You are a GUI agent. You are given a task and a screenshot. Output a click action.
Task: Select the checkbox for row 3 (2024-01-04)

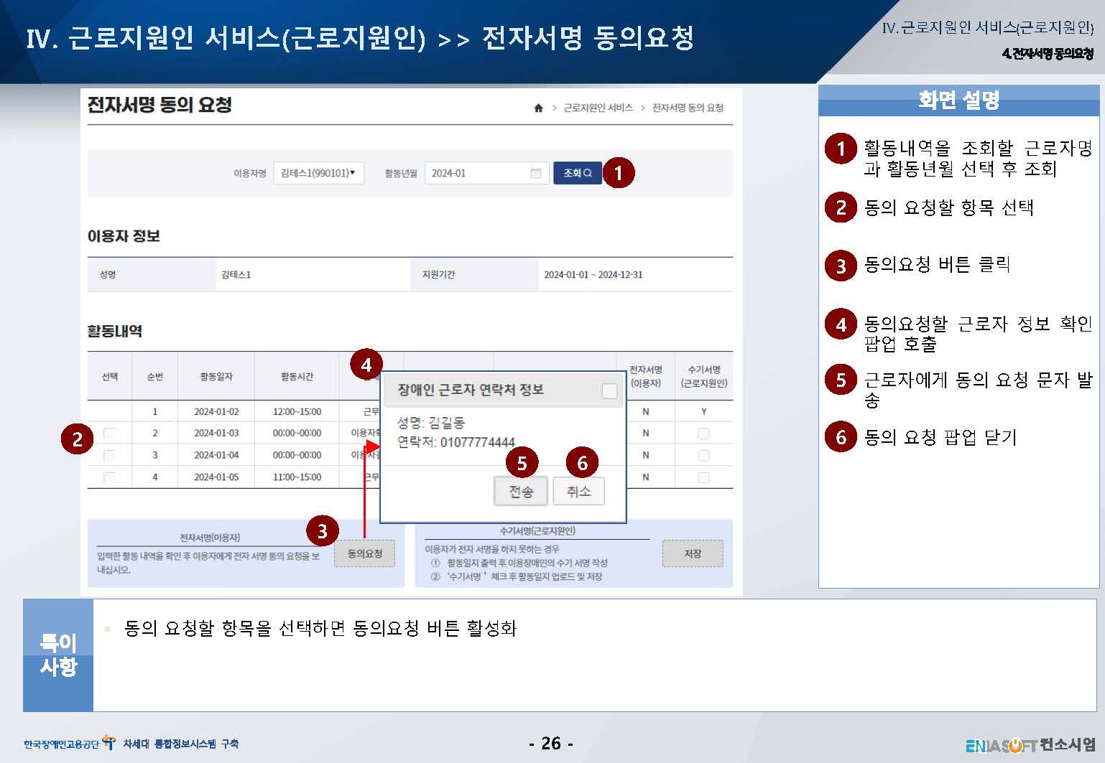[109, 455]
